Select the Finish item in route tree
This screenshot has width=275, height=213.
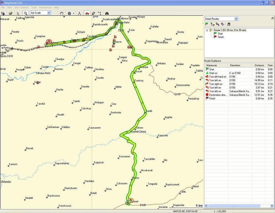point(220,37)
